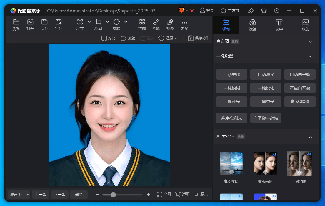This screenshot has width=325, height=206.
Task: Open the 拼图 collage tool
Action: [142, 25]
